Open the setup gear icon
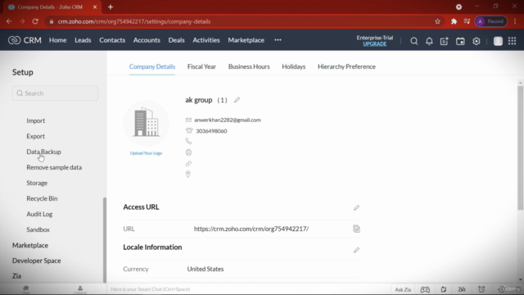Image resolution: width=524 pixels, height=295 pixels. tap(477, 41)
